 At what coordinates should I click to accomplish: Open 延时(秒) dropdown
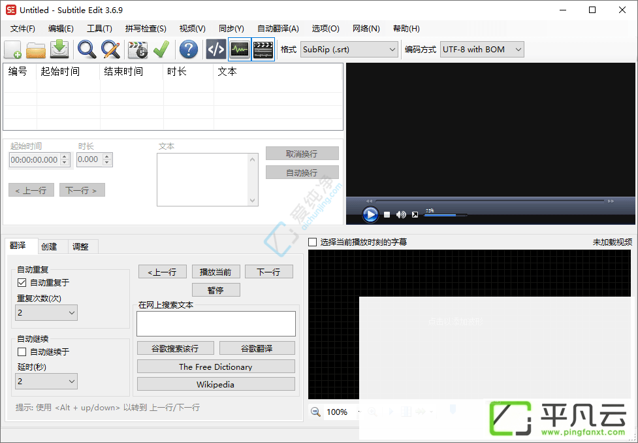tap(46, 382)
